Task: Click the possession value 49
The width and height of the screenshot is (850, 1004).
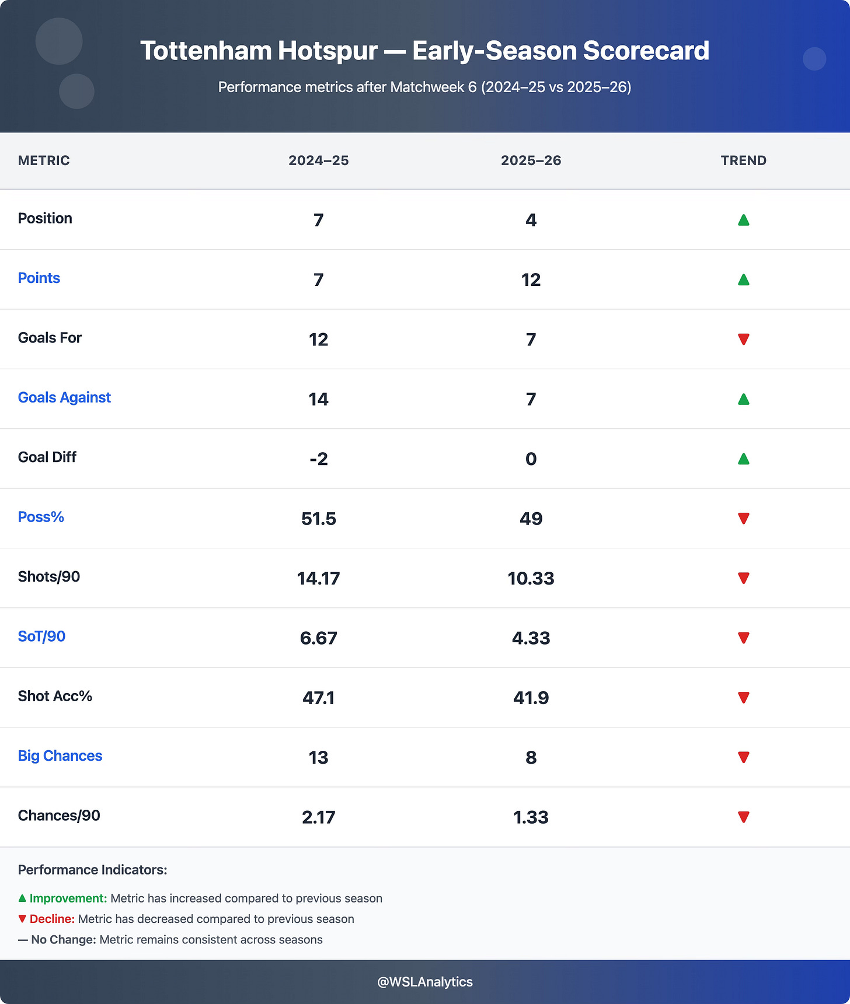Action: [x=531, y=518]
